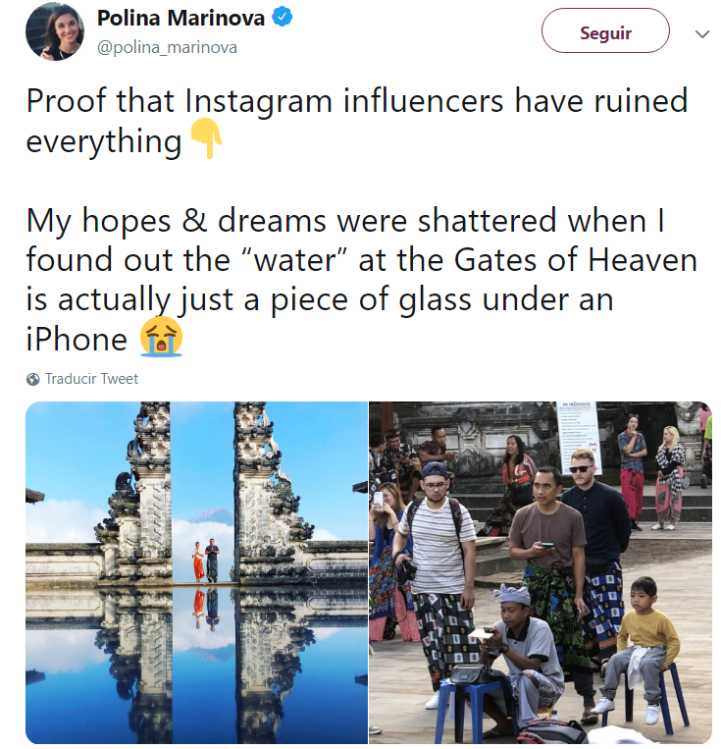Click the mirrored reflection of the couple
The width and height of the screenshot is (721, 749).
(205, 609)
